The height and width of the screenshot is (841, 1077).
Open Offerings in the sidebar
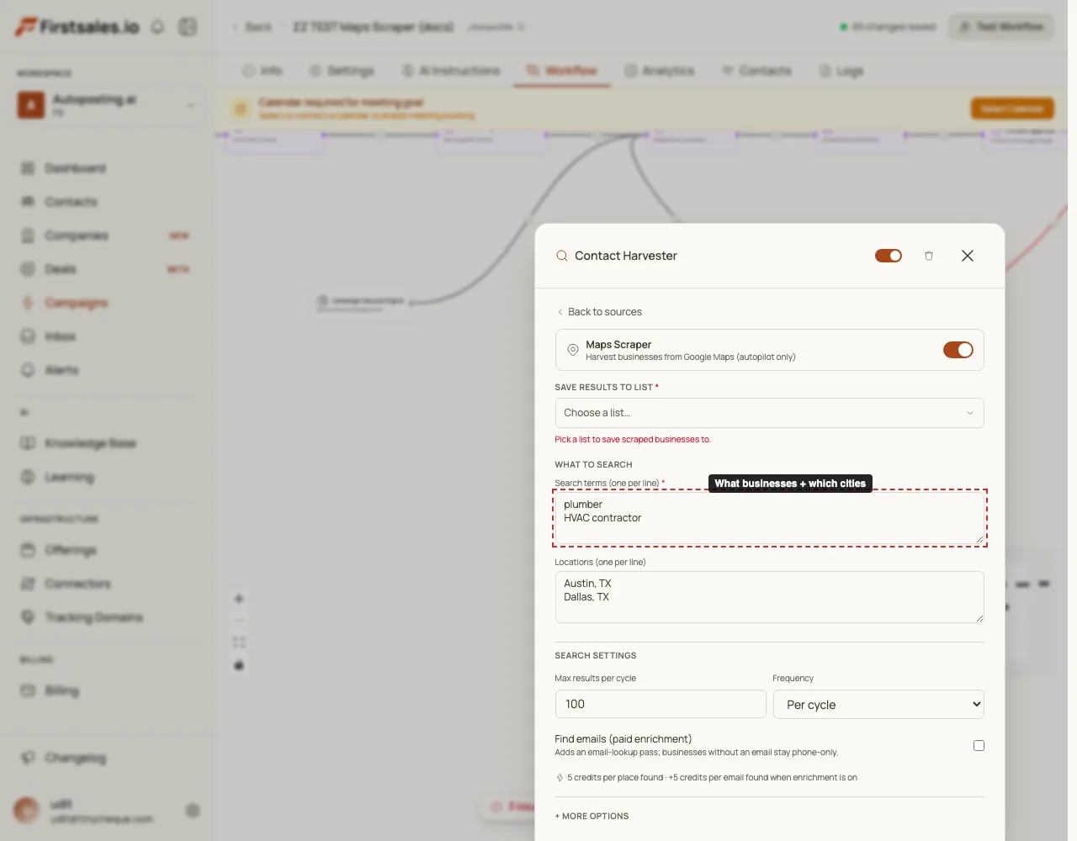(71, 550)
